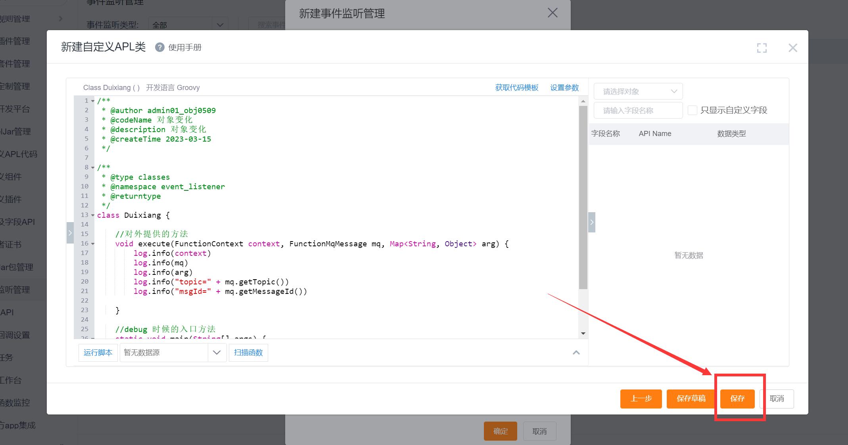Select the 数据类型 column header
The image size is (848, 445).
point(731,134)
